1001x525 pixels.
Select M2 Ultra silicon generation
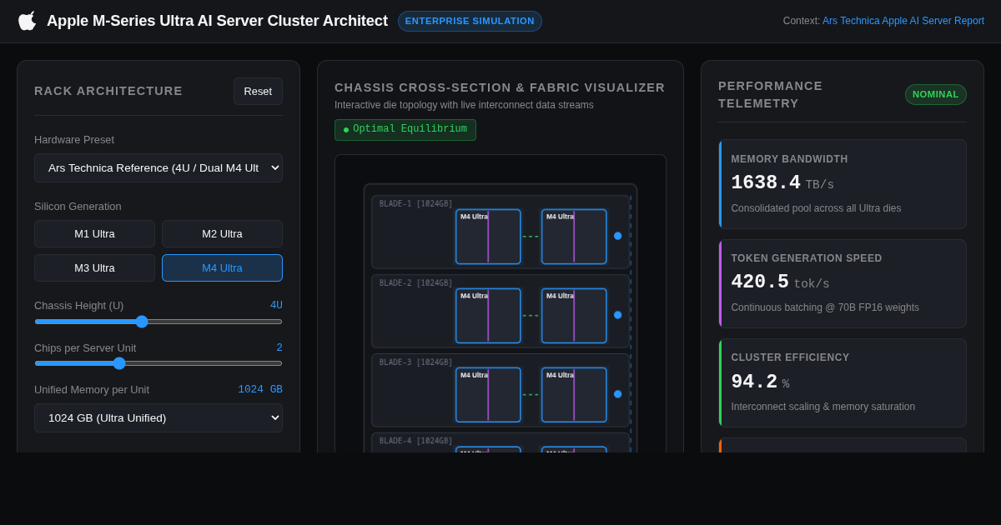[222, 233]
